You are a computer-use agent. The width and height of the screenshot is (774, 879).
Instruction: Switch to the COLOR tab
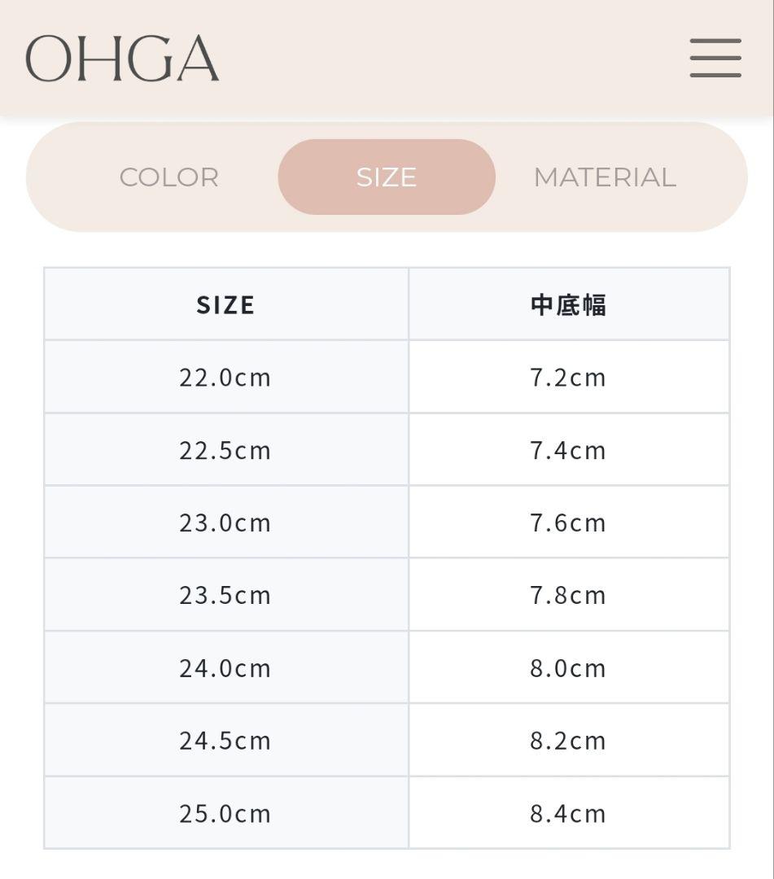coord(168,177)
